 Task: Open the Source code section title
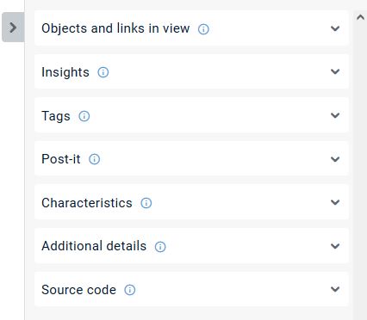tap(78, 290)
